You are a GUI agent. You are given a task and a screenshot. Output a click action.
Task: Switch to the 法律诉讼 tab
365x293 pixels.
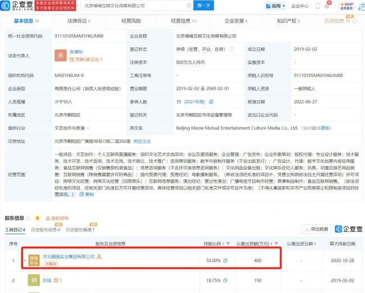[x=79, y=21]
